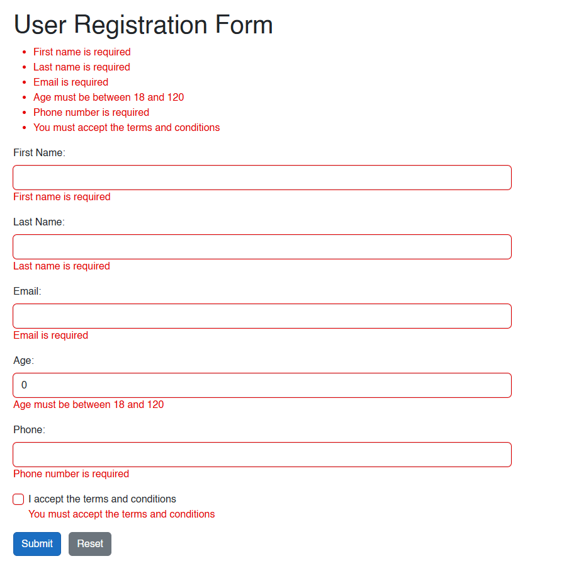Click the Age input showing 0
This screenshot has height=578, width=588.
(x=262, y=385)
